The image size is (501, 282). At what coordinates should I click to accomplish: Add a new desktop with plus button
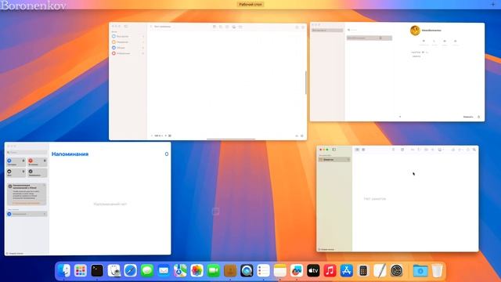492,4
